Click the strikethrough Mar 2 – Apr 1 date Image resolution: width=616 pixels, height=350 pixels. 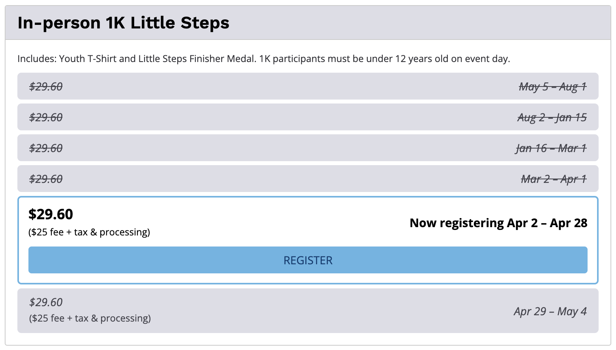[x=554, y=179]
